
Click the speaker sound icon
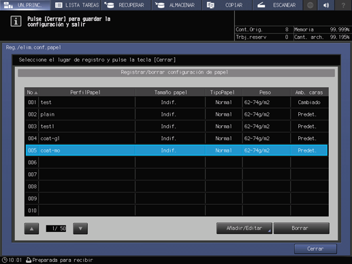point(326,5)
